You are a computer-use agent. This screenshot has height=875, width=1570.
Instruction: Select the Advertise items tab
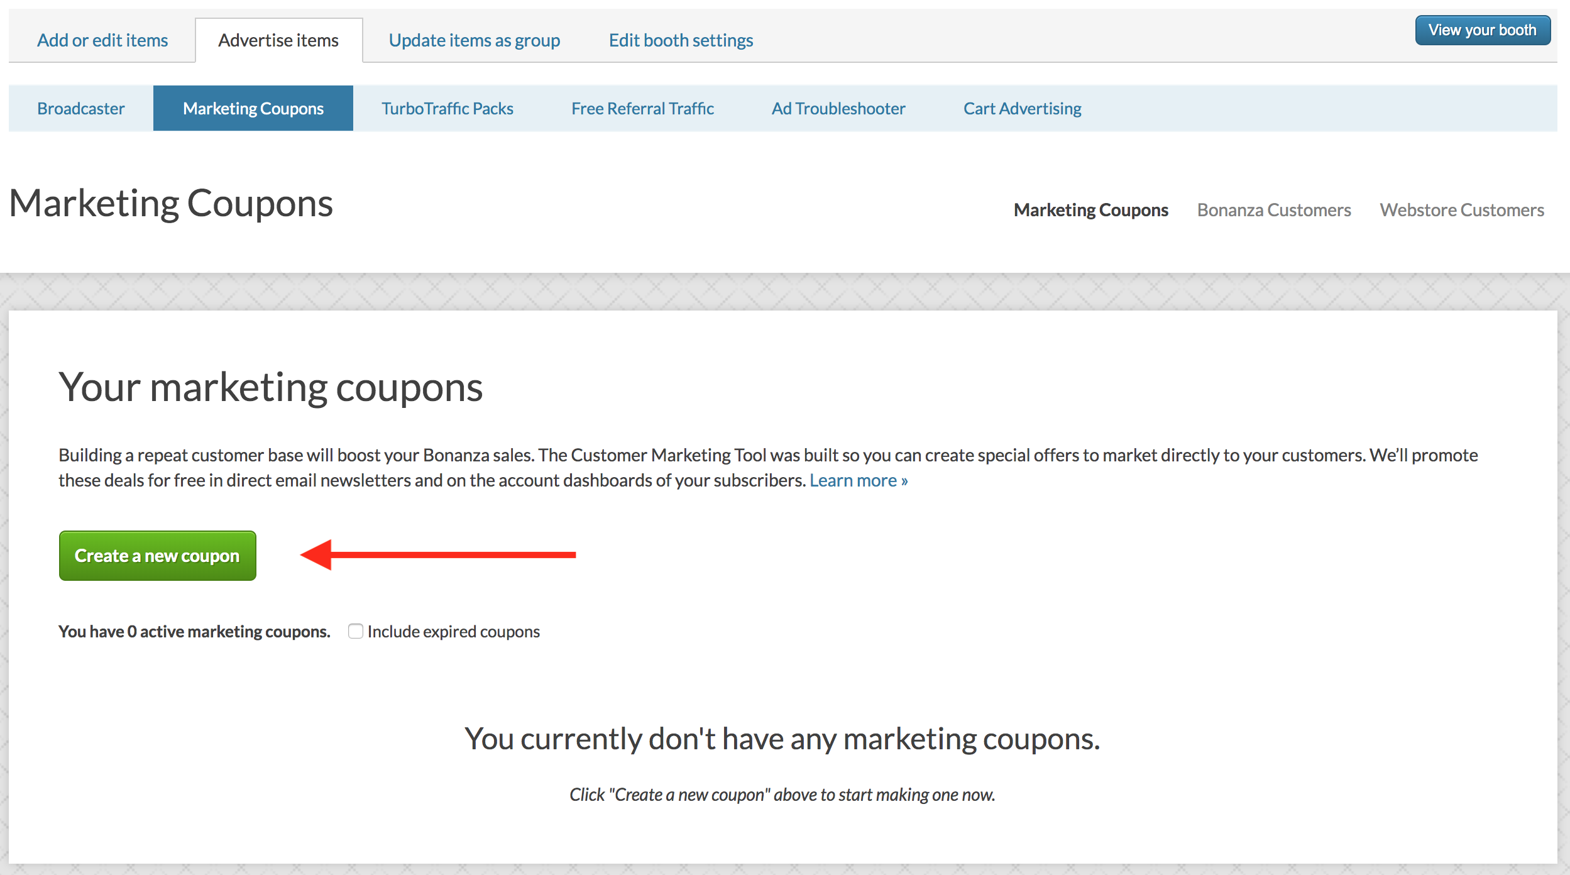pos(278,40)
